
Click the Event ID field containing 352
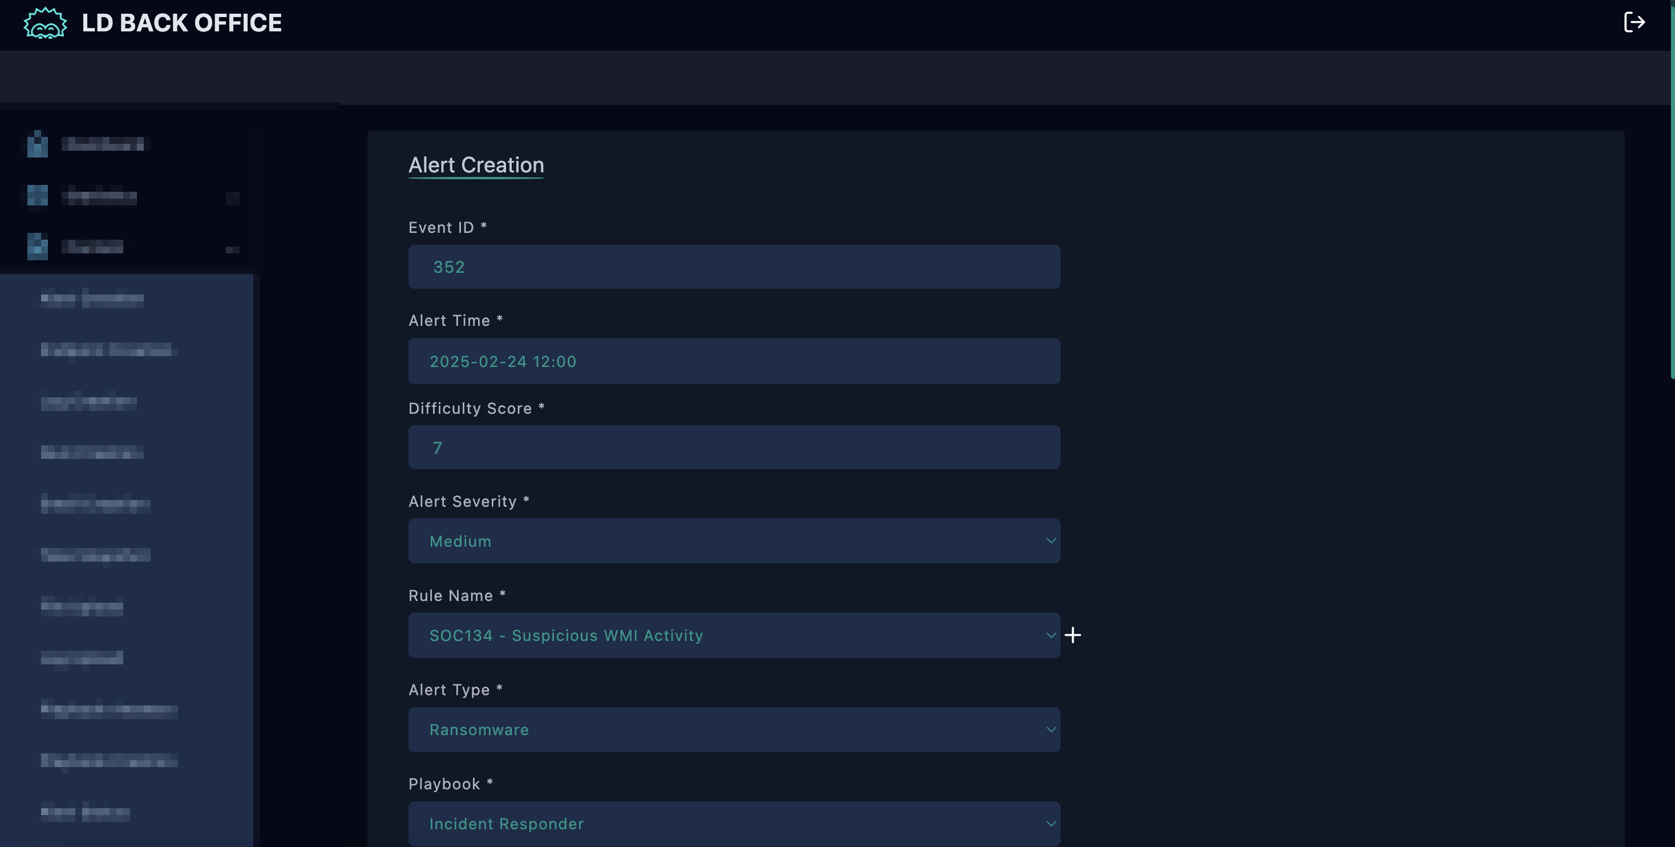[734, 267]
